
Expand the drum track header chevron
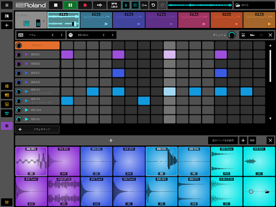coord(44,21)
